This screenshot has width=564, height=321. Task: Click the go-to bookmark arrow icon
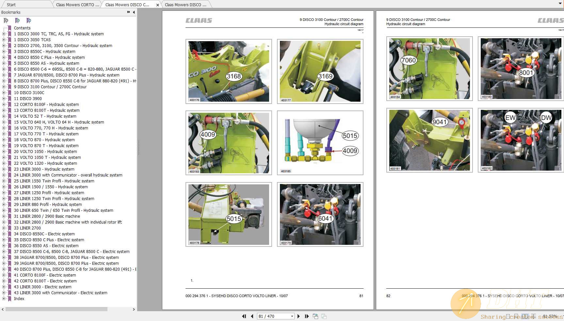29,21
